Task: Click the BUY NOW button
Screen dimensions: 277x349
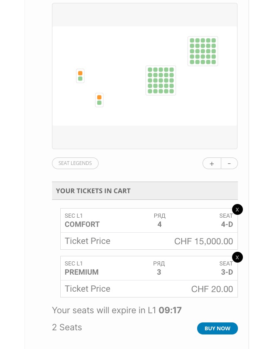Action: click(x=217, y=328)
